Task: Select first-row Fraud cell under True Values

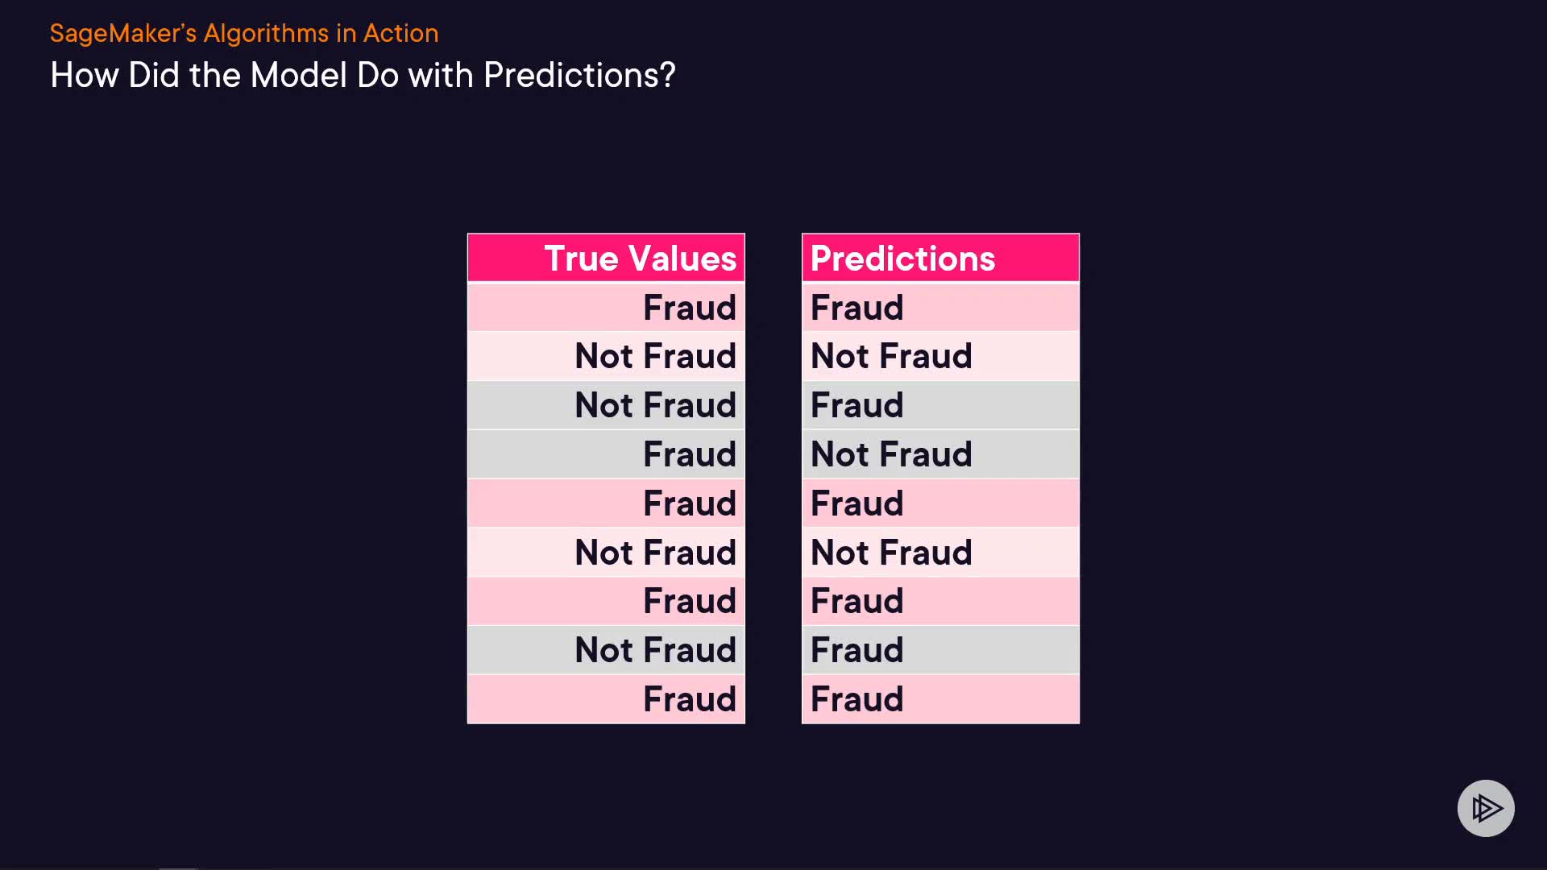Action: (x=607, y=308)
